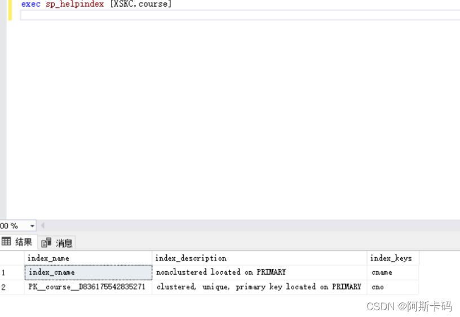Click the [XSKC.course] argument in the query

140,4
